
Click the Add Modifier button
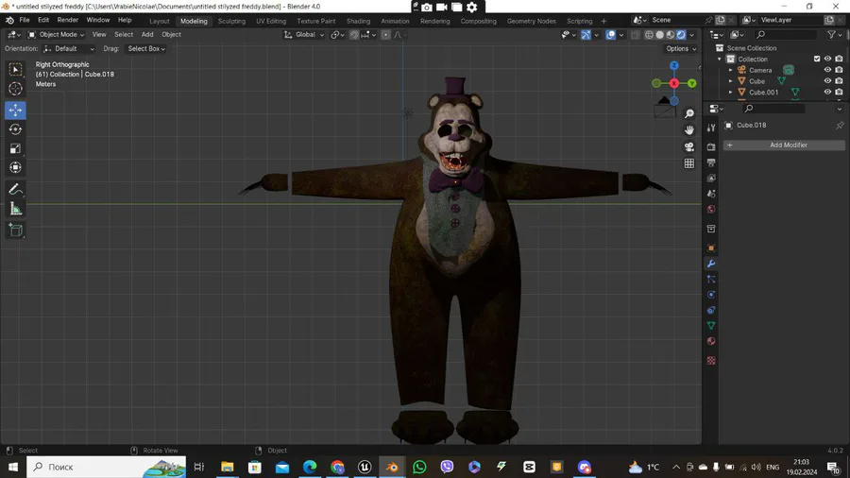[784, 145]
